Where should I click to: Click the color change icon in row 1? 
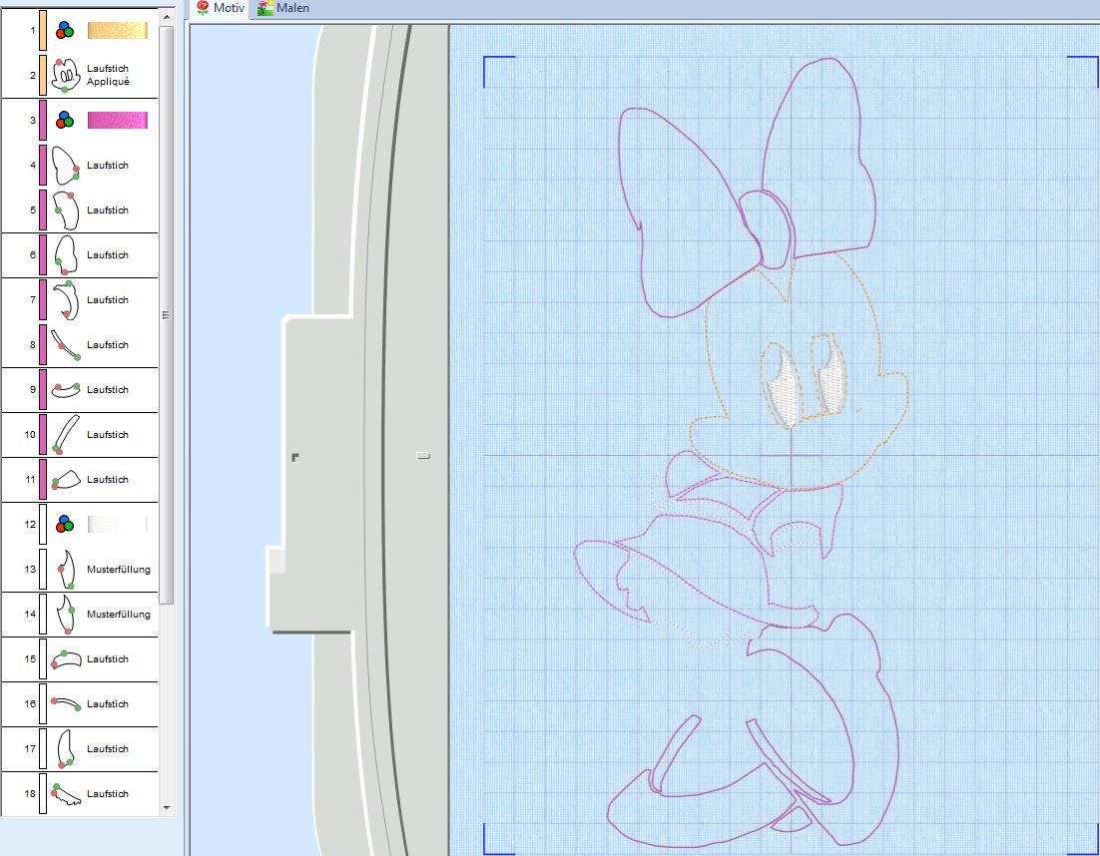(x=65, y=31)
